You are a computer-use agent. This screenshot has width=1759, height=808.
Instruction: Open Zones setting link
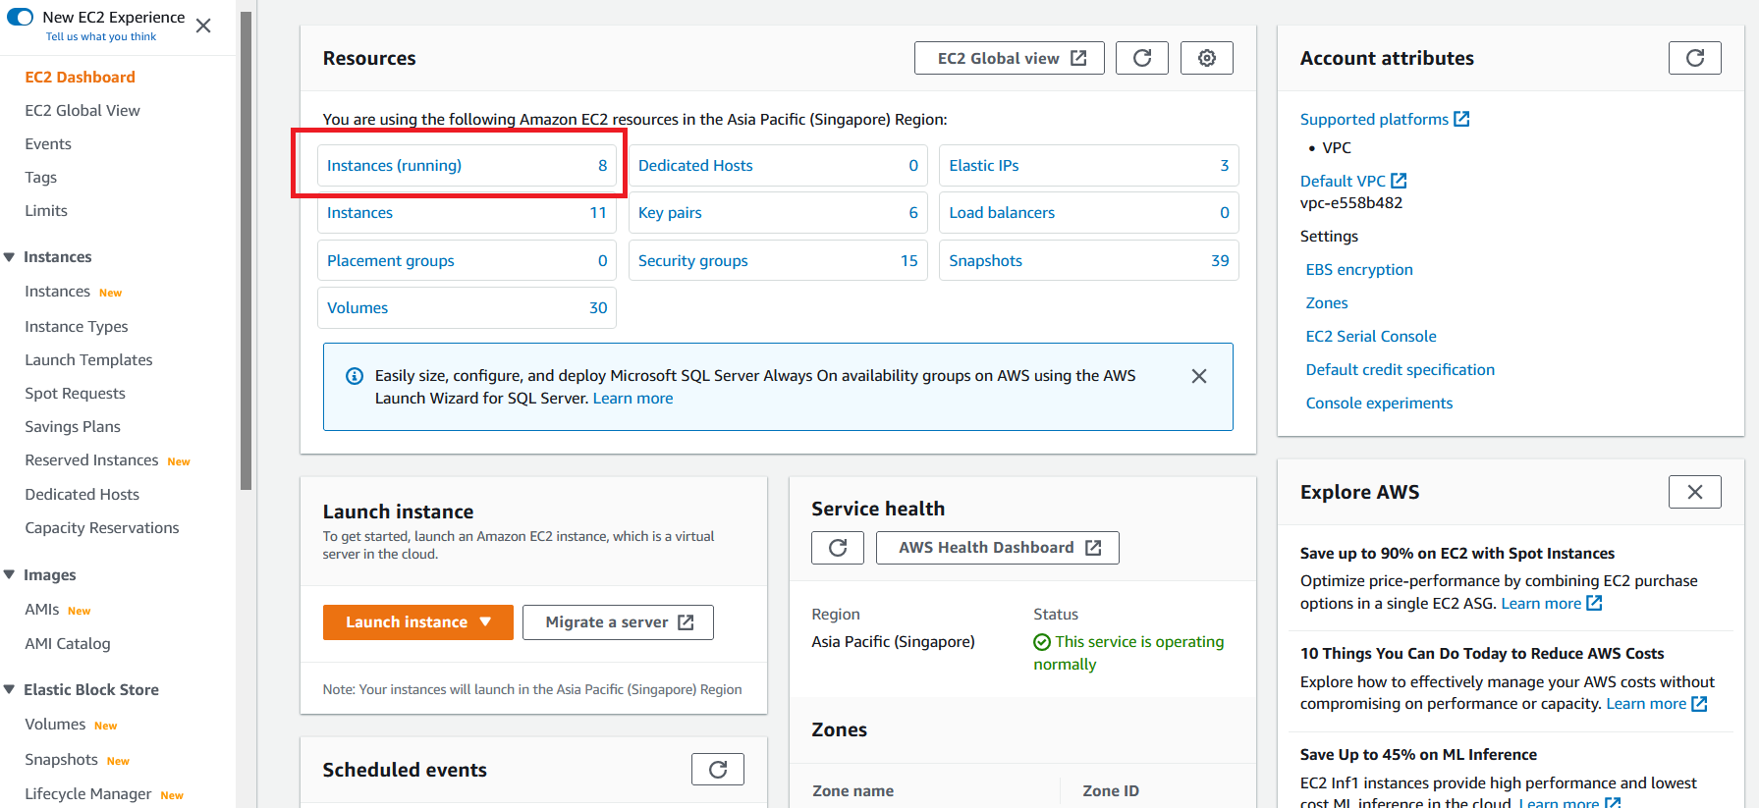tap(1327, 303)
